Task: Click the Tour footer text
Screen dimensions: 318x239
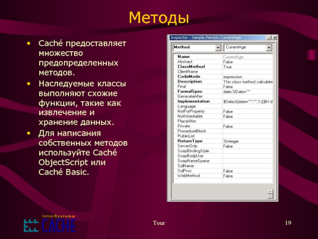Action: 159,223
